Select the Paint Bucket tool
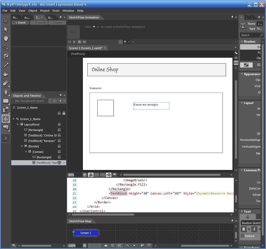 click(5, 74)
